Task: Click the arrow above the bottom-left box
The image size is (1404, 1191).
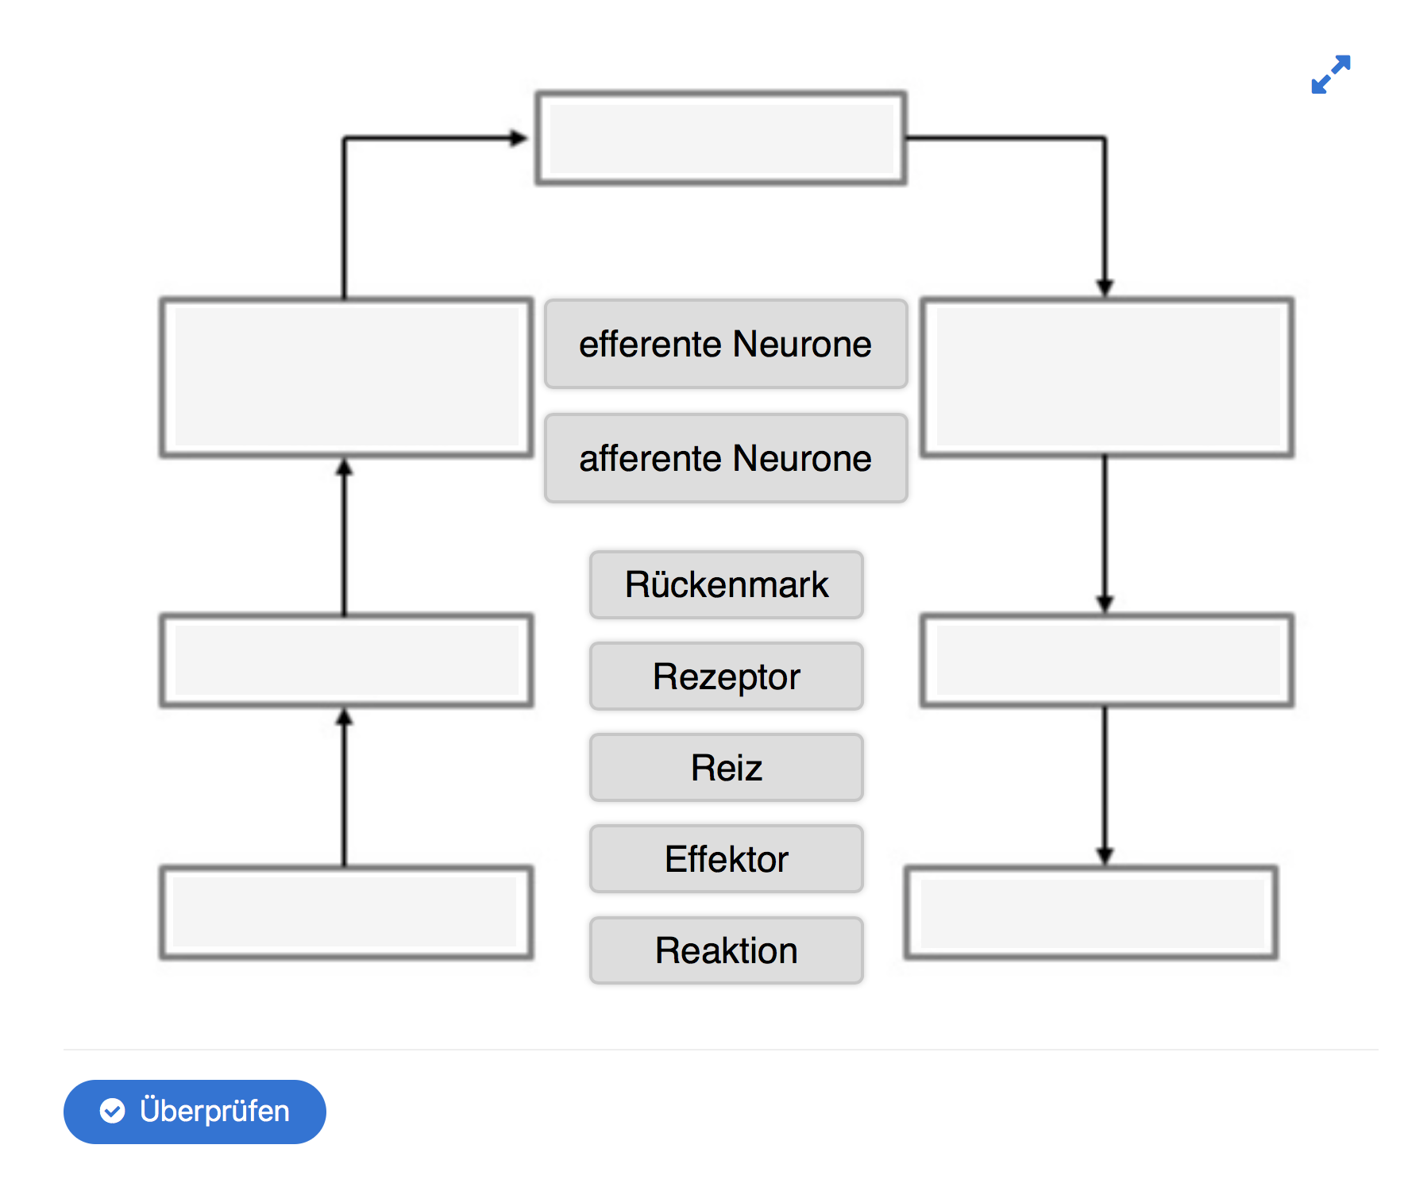Action: (x=344, y=787)
